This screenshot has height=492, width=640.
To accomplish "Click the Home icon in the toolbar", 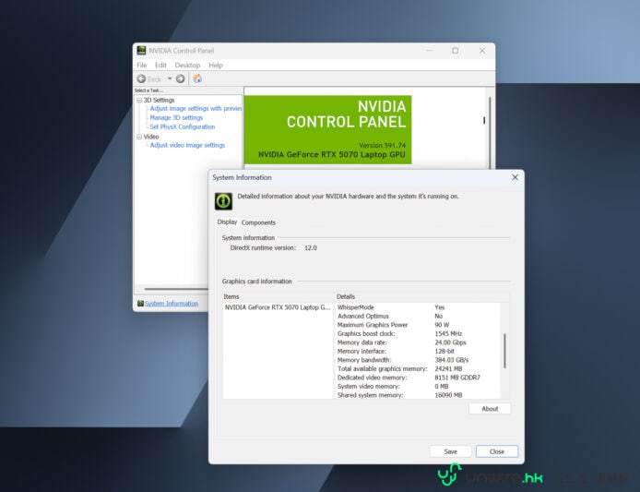I will point(197,78).
